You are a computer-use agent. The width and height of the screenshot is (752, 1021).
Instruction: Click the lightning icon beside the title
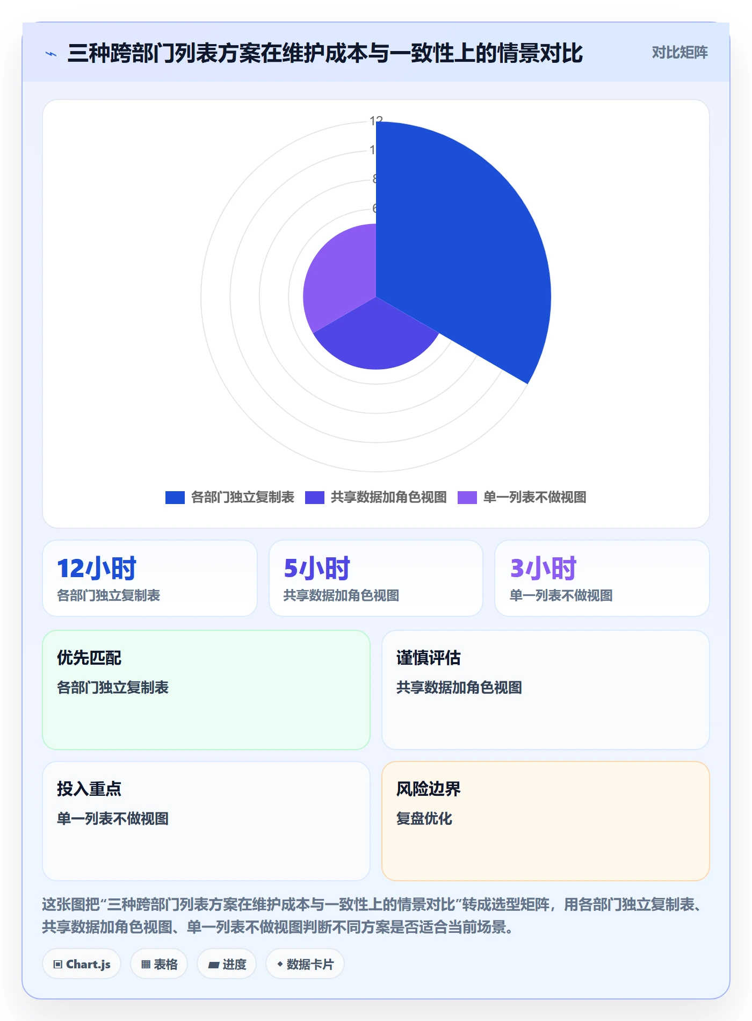(51, 54)
